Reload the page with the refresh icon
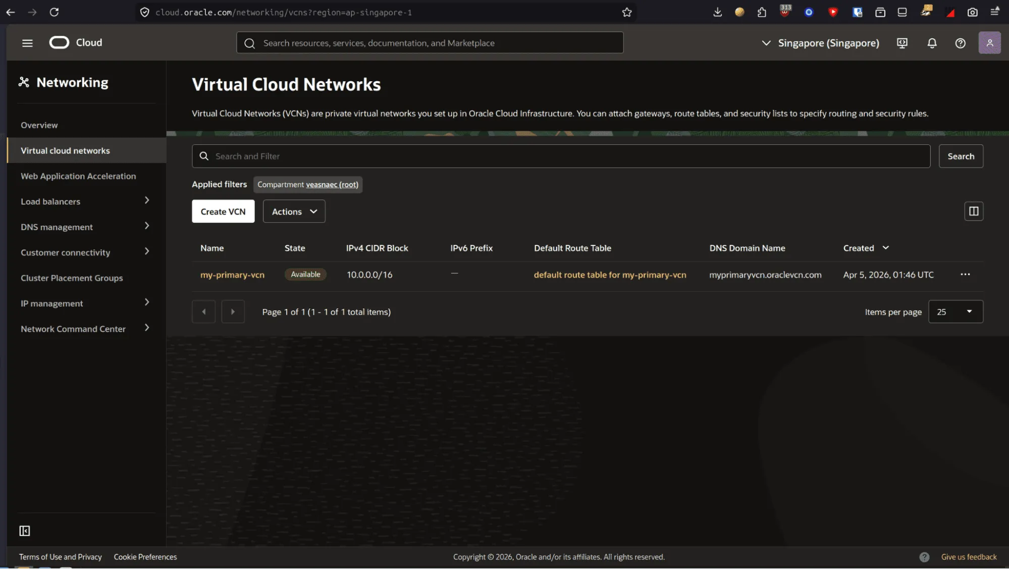This screenshot has width=1009, height=569. (x=54, y=12)
